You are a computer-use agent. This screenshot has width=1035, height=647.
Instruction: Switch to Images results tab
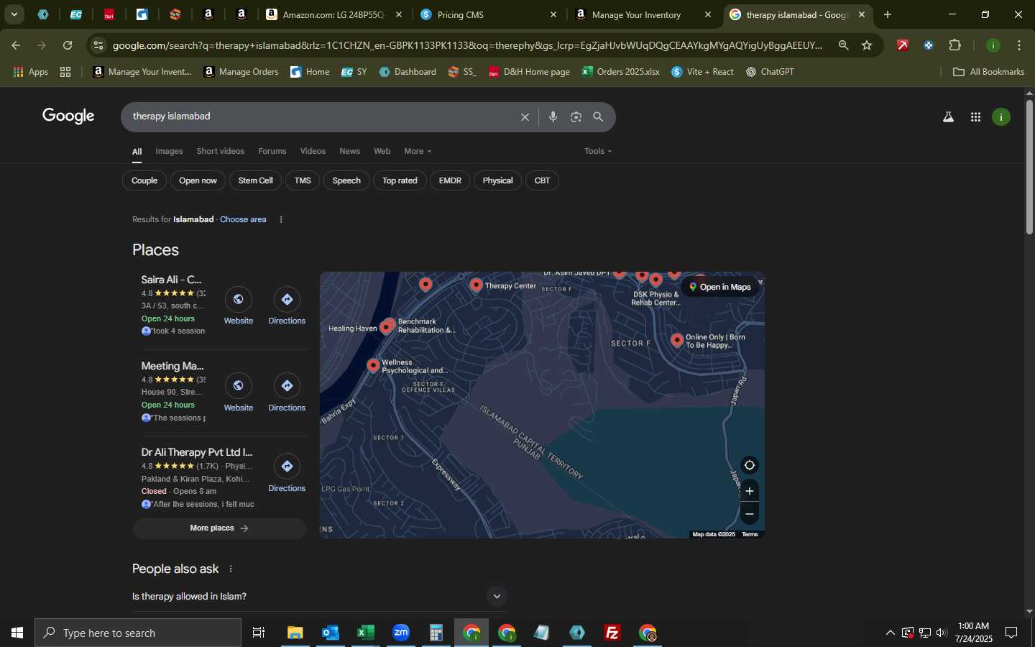(169, 151)
